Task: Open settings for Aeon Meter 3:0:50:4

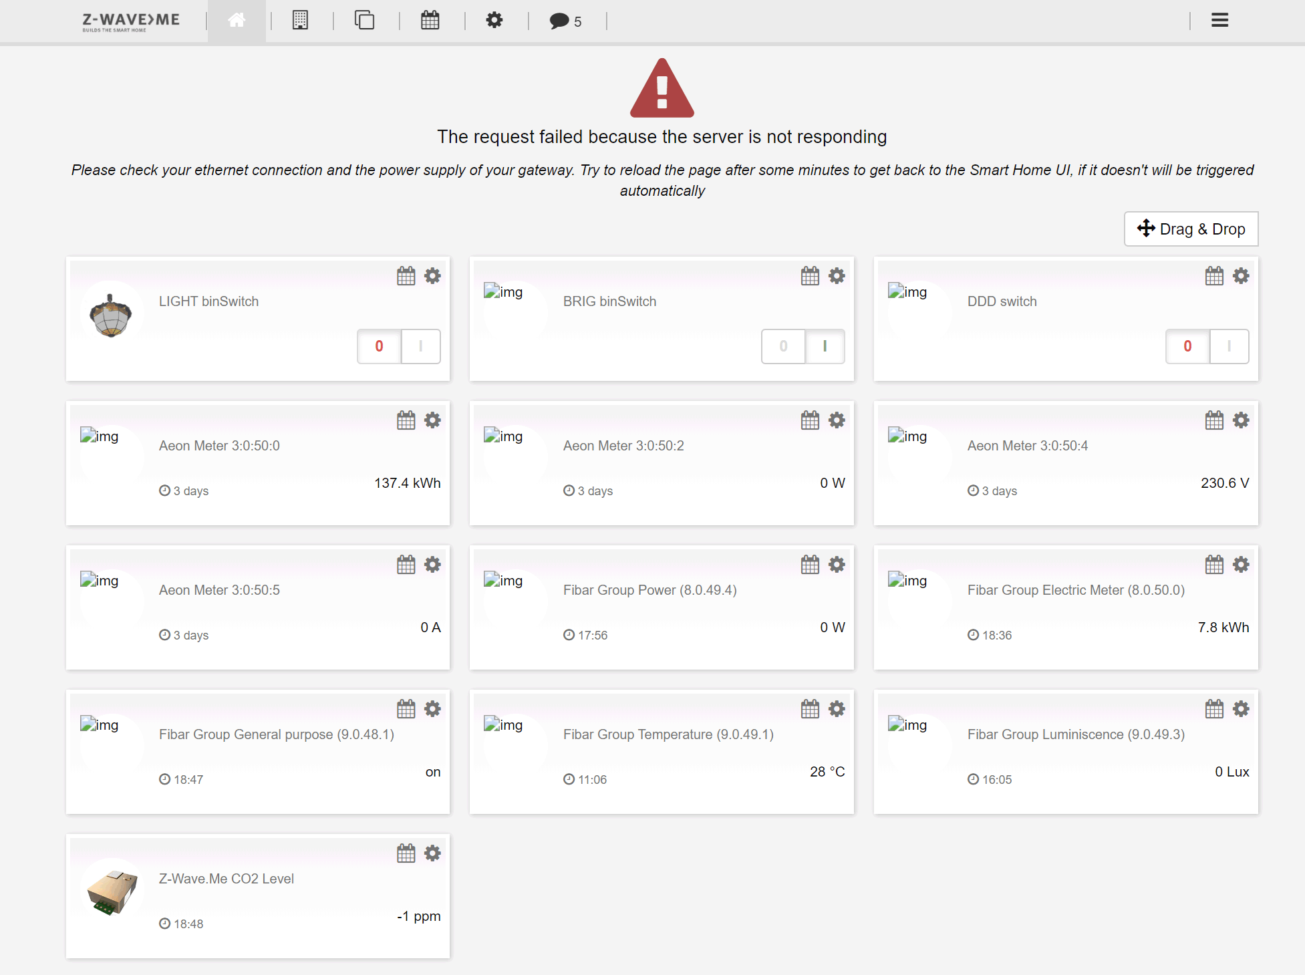Action: point(1241,420)
